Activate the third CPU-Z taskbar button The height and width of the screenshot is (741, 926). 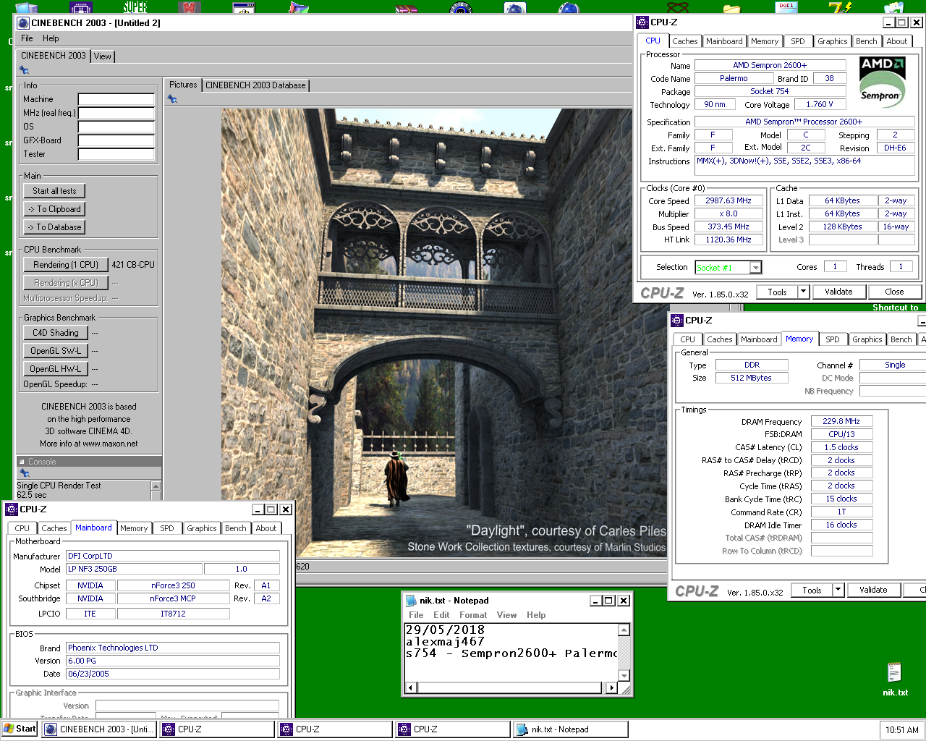pyautogui.click(x=454, y=729)
